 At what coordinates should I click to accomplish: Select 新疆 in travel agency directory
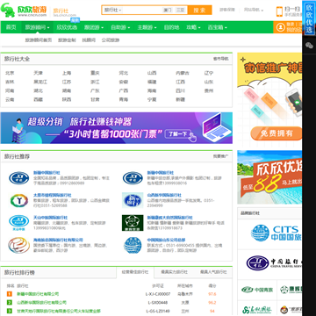point(180,99)
